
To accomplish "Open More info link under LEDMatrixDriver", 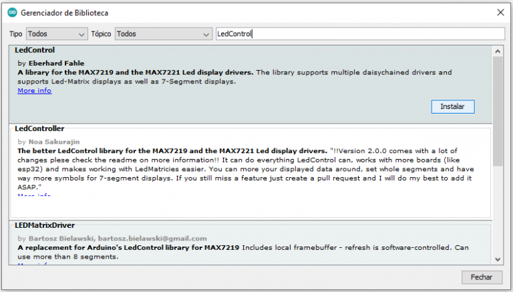I will (34, 265).
